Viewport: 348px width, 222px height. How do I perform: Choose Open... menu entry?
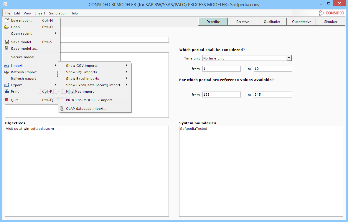(x=32, y=27)
